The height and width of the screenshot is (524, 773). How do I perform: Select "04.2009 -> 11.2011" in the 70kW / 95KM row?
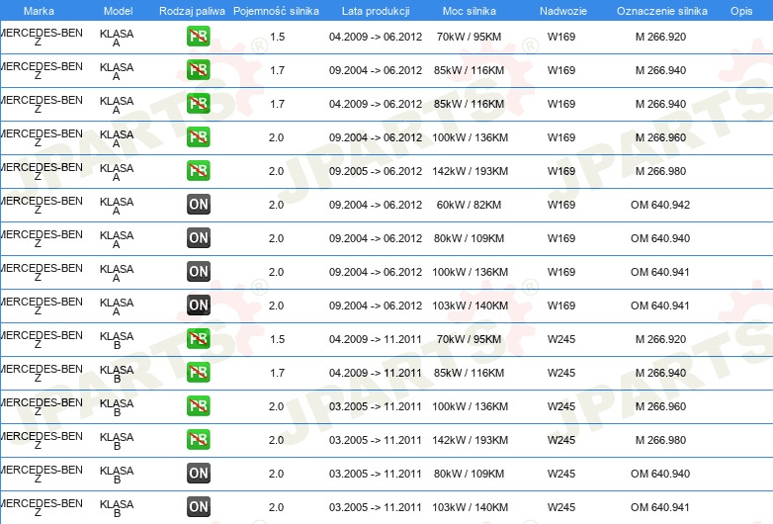(376, 339)
